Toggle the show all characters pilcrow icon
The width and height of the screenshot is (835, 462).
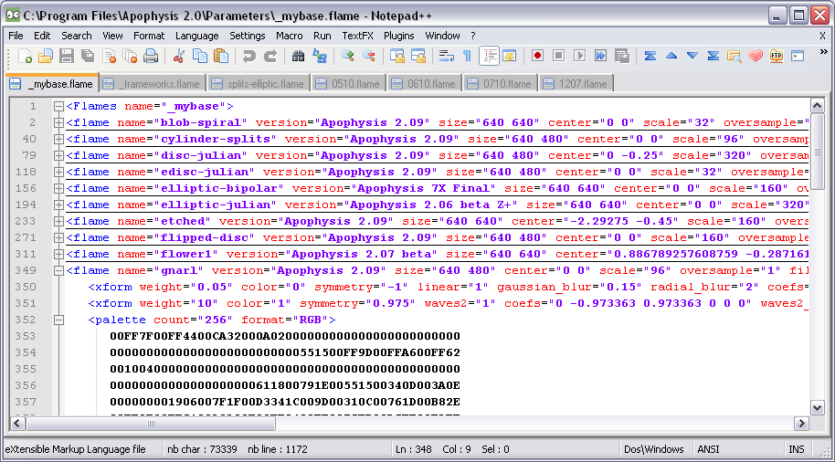[x=467, y=56]
